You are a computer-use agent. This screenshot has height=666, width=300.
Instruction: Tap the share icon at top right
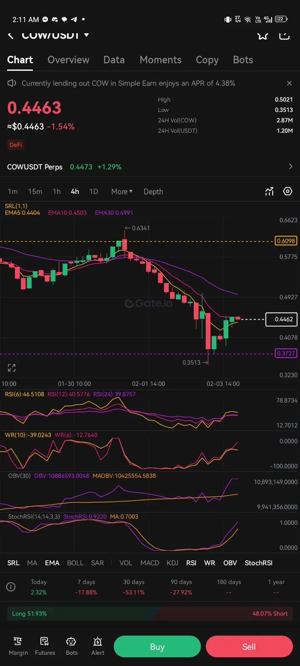coord(284,35)
